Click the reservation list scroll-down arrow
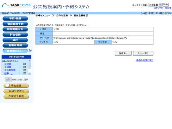Viewport: 172px width, 129px height. 30,74
